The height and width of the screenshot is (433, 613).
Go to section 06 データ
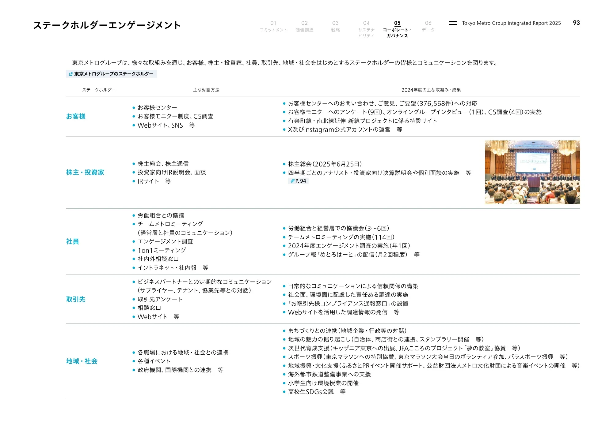[428, 26]
